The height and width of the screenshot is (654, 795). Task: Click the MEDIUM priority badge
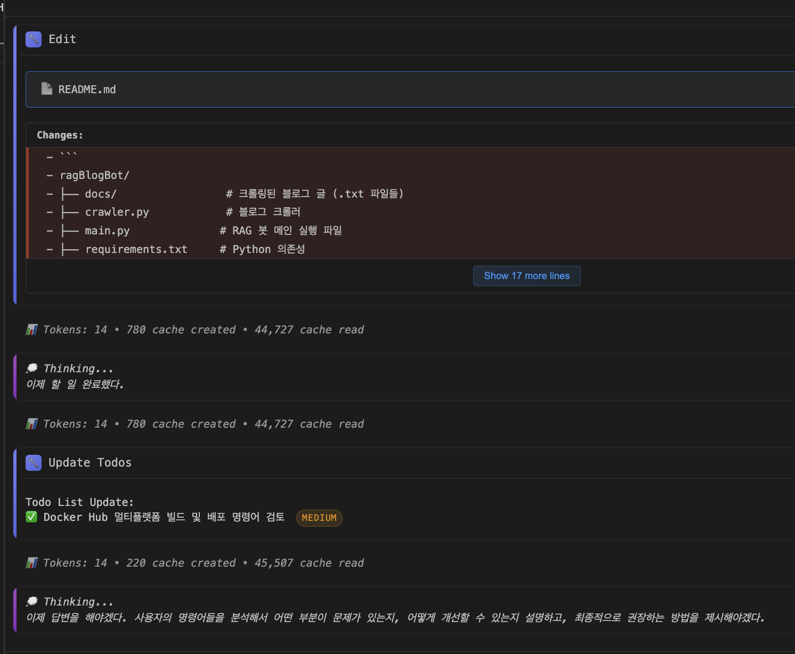(319, 518)
